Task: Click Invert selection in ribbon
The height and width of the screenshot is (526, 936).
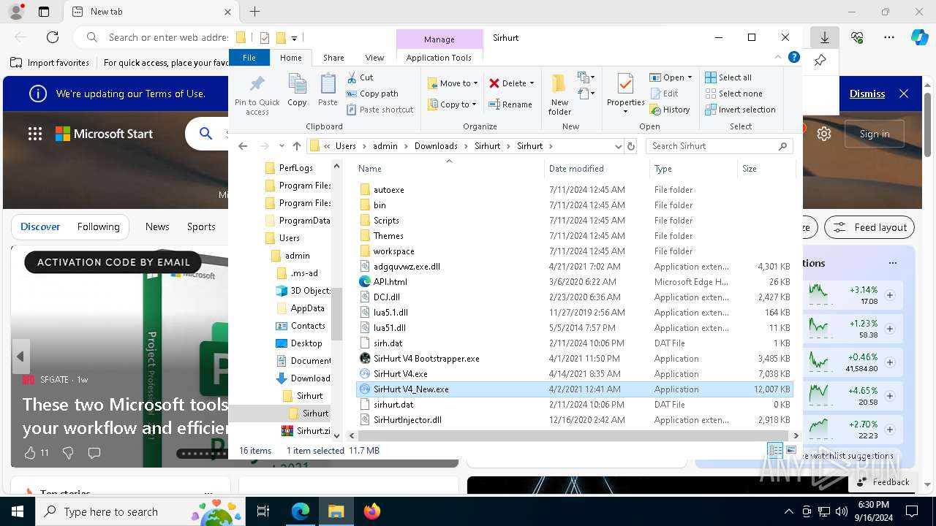Action: point(740,110)
